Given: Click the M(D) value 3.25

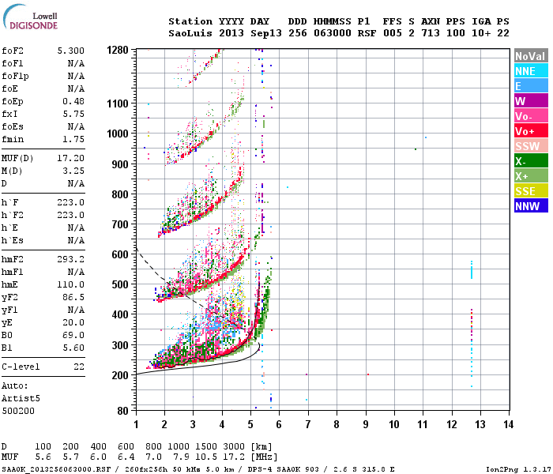Looking at the screenshot, I should click(73, 171).
